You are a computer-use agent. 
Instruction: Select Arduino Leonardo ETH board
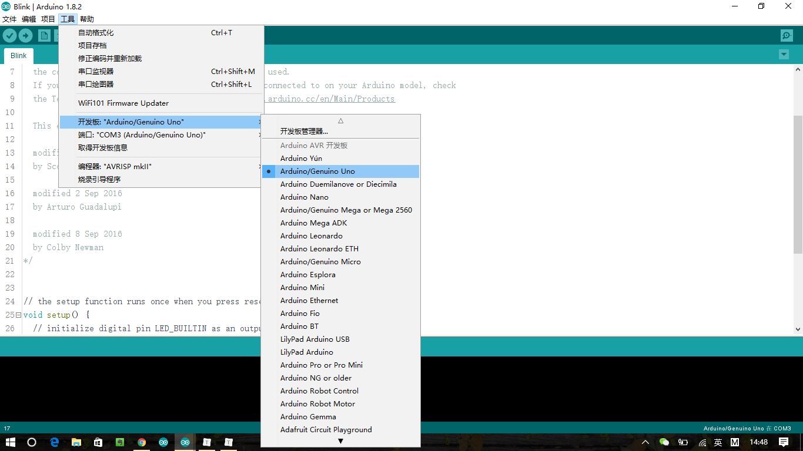pyautogui.click(x=340, y=249)
